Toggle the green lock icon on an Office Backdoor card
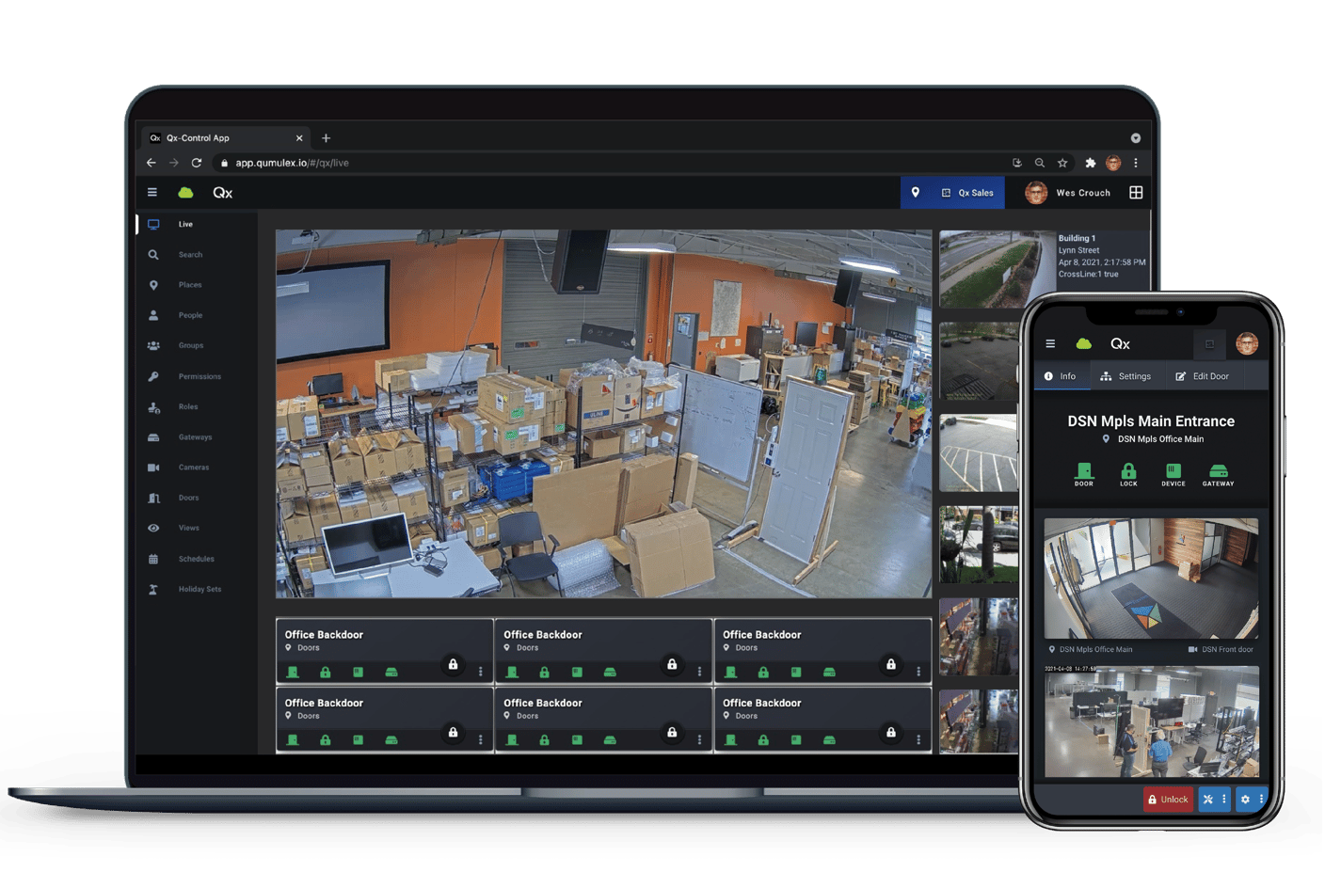The width and height of the screenshot is (1341, 888). [x=325, y=672]
